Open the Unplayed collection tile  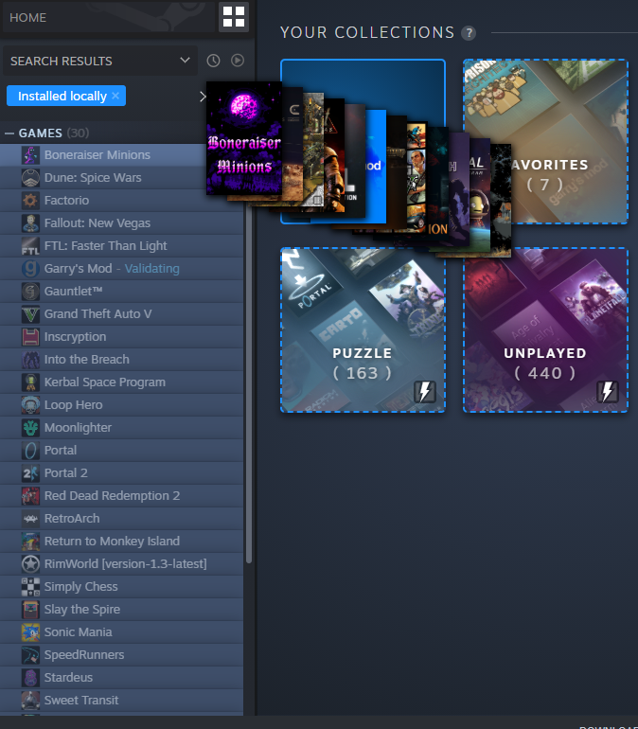coord(544,329)
